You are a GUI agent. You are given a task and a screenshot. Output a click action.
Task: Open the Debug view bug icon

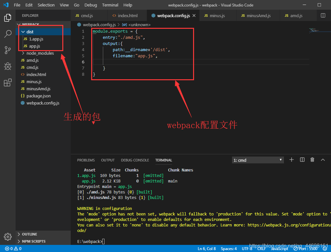point(7,66)
